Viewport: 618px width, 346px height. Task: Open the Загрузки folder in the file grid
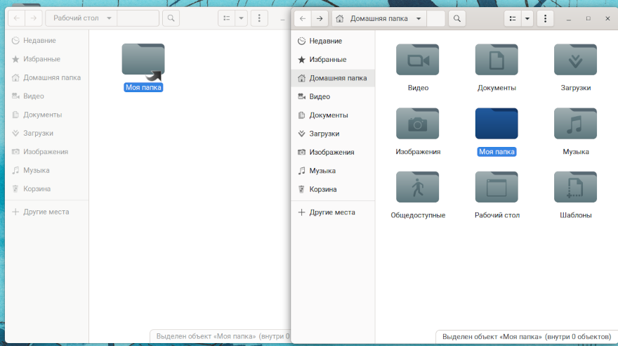[x=575, y=60]
